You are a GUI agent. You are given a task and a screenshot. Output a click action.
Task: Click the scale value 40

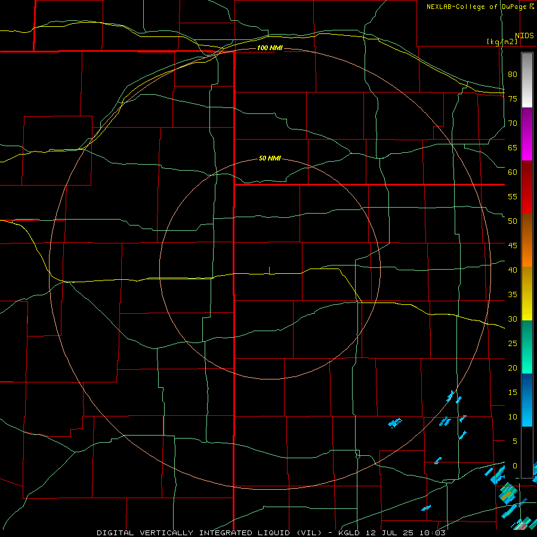click(513, 270)
